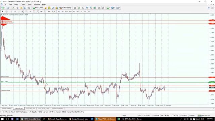This screenshot has height=121, width=215.
Task: Toggle chart auto scroll icon
Action: (x=99, y=8)
